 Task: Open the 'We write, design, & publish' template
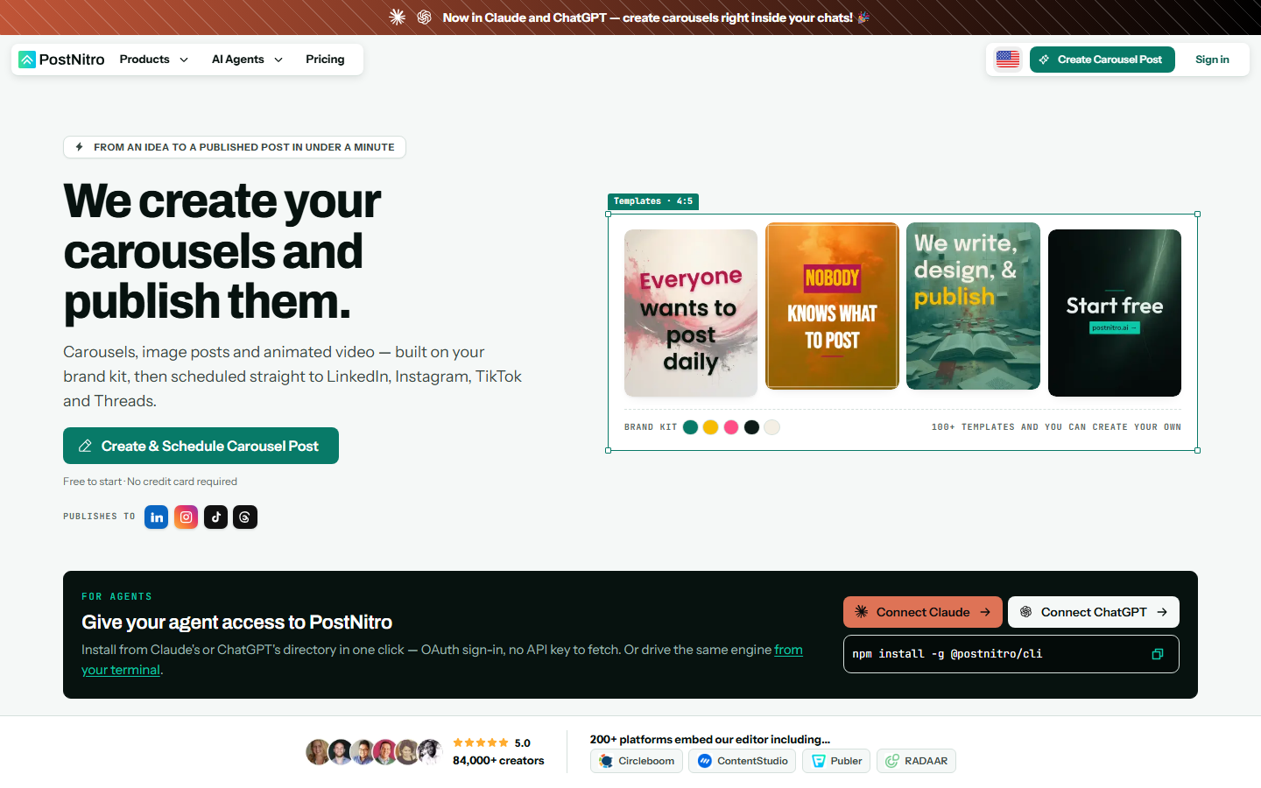point(974,306)
